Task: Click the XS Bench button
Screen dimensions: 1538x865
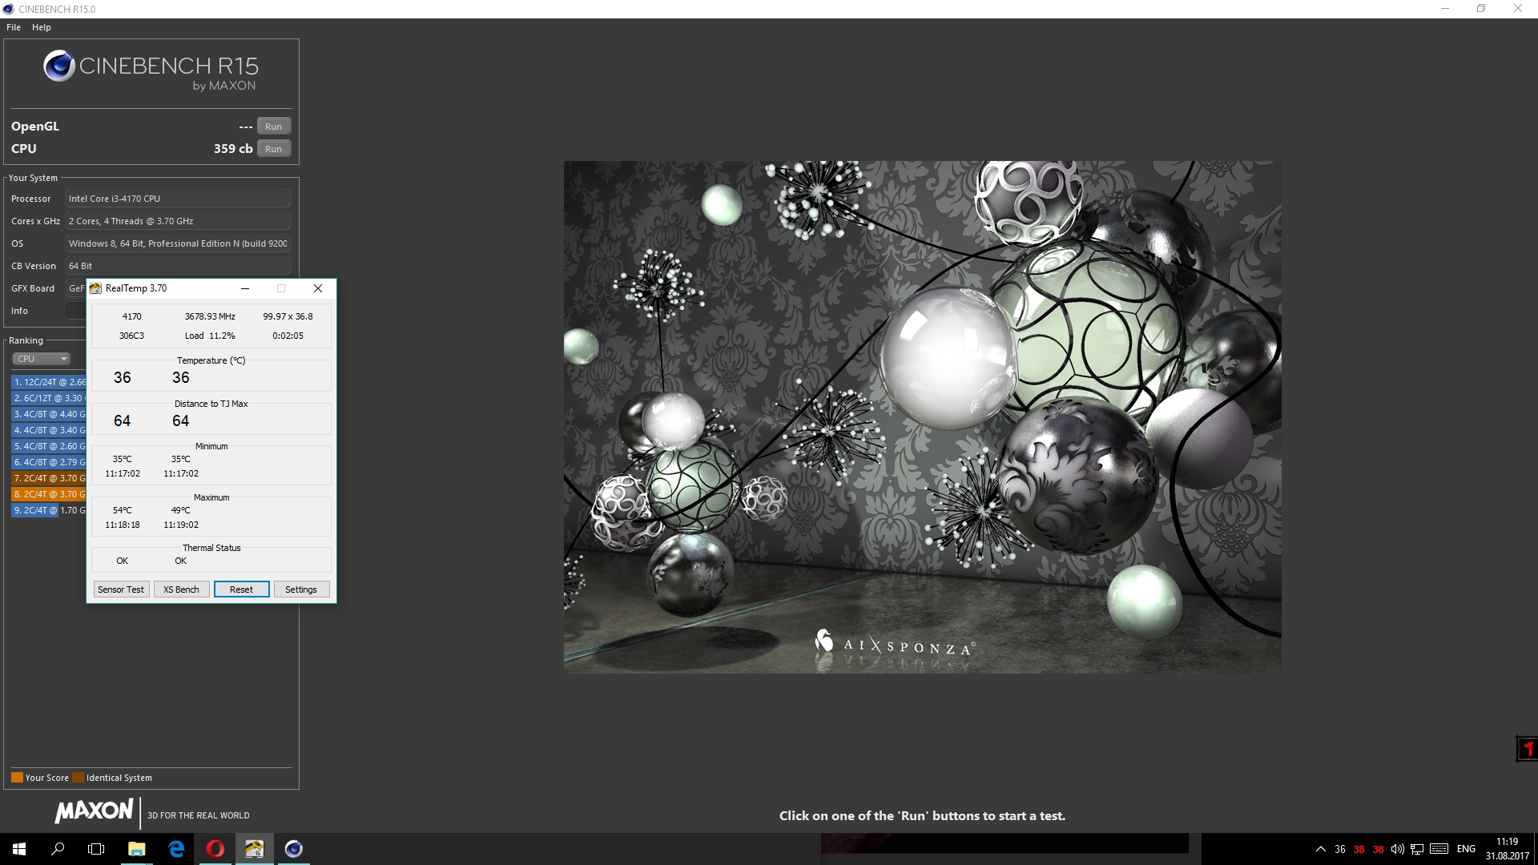Action: pyautogui.click(x=181, y=589)
